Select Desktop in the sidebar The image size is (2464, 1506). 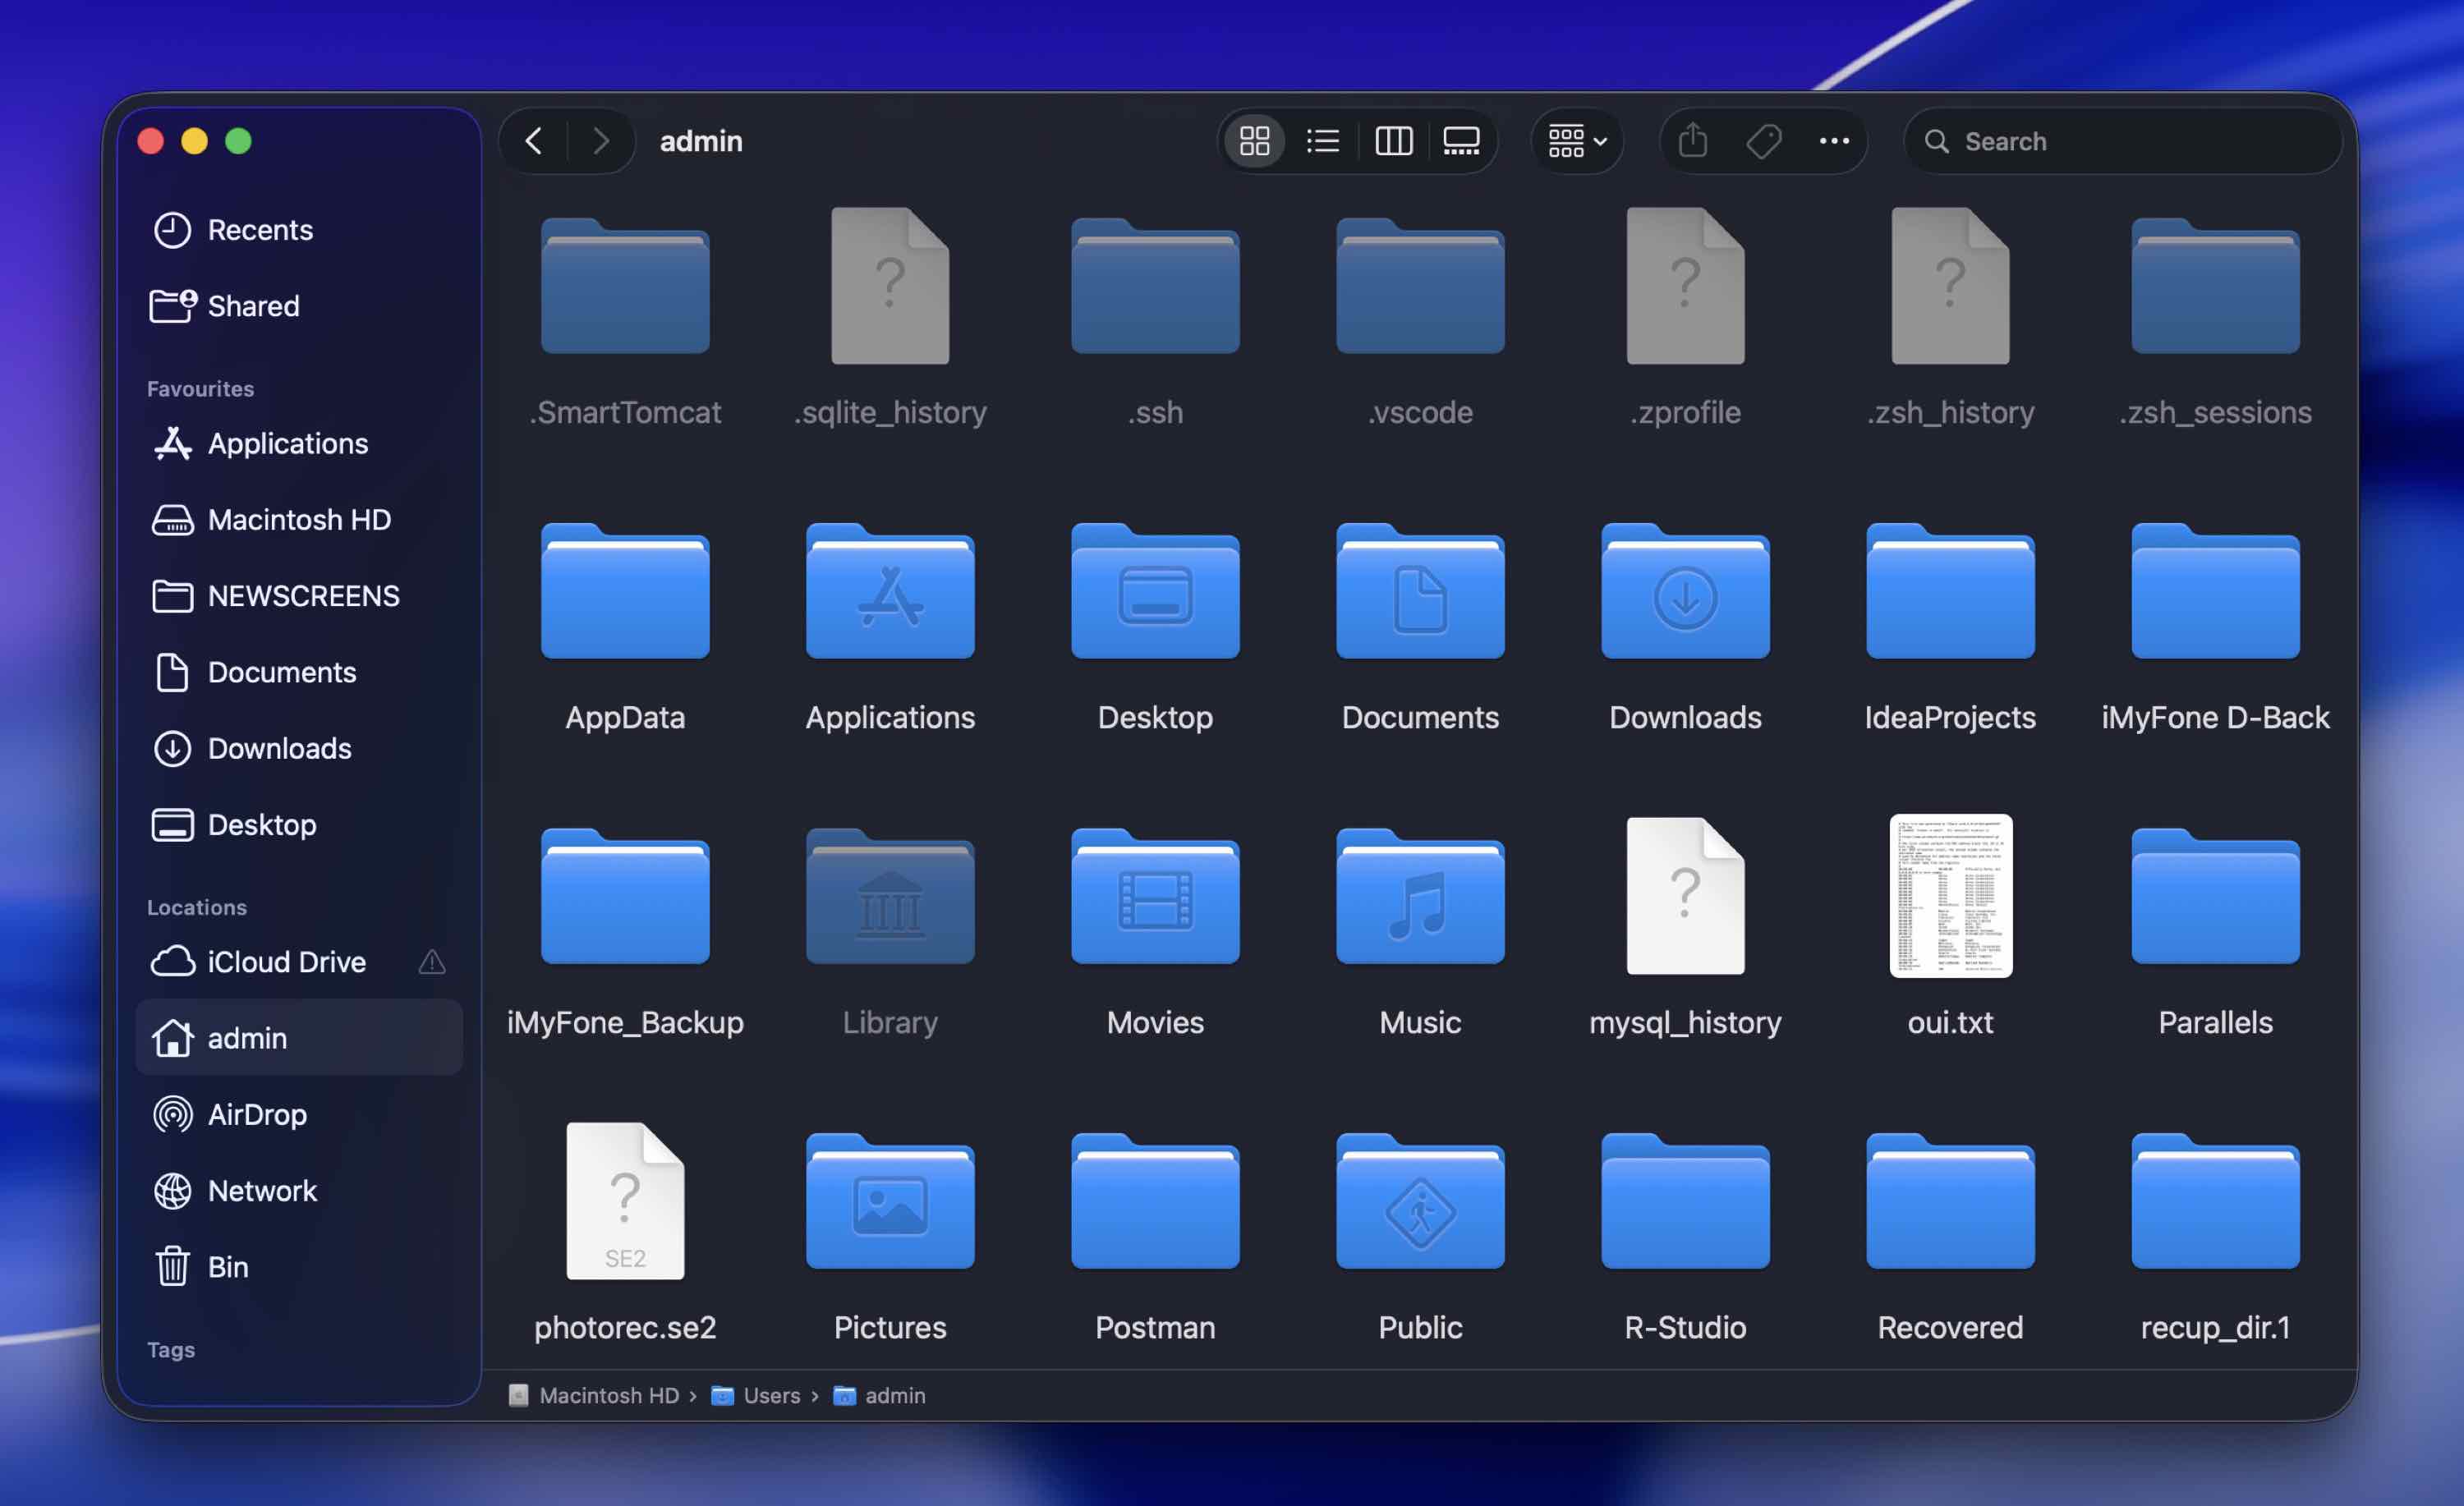click(x=298, y=824)
